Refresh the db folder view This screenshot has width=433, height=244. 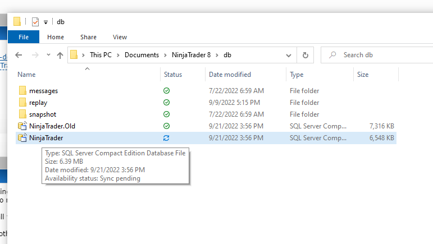pos(305,55)
